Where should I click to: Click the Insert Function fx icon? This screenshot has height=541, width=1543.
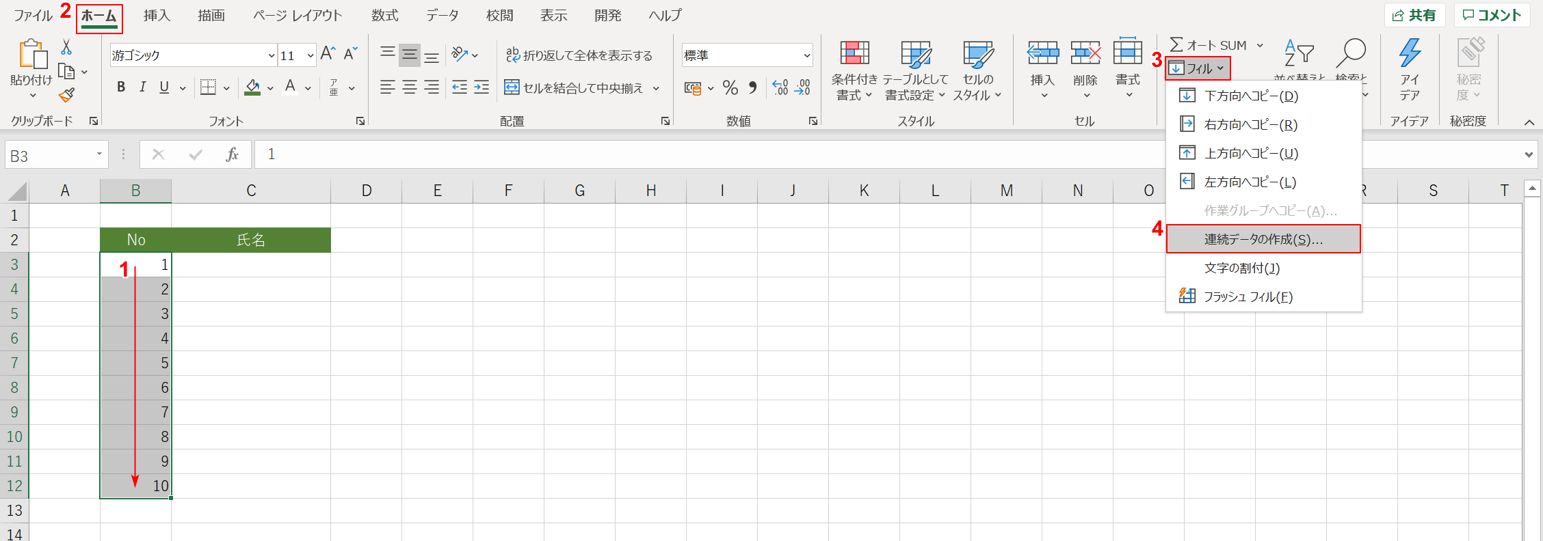point(232,154)
